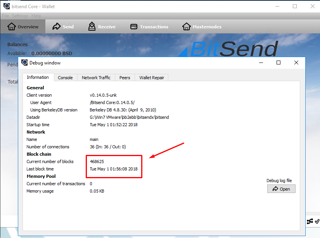Click the network connections status icon
320x238 pixels.
click(x=310, y=221)
